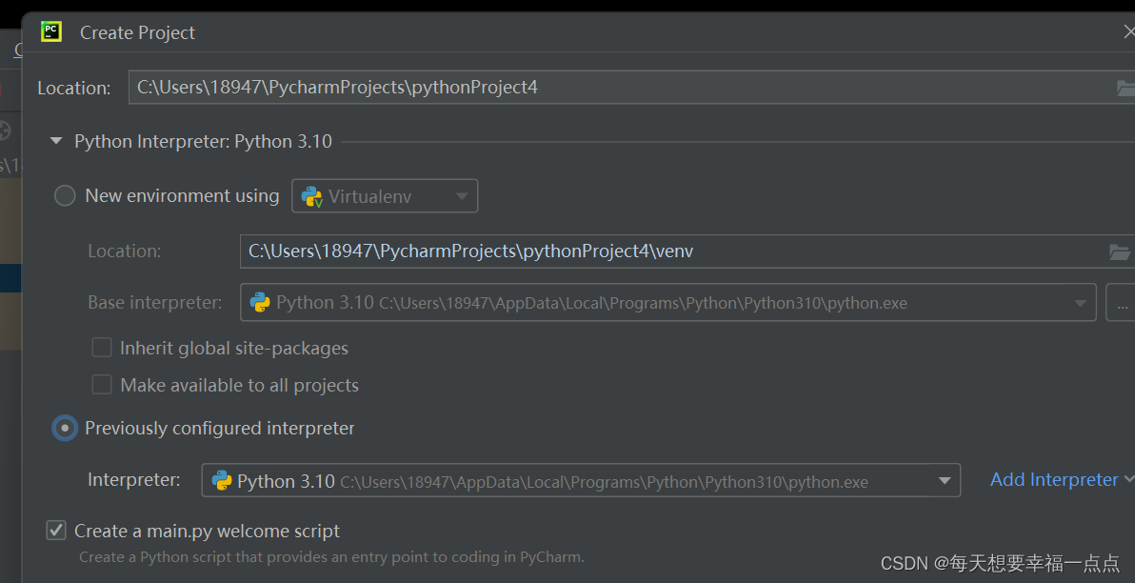
Task: Click the Python icon in Interpreter combo box
Action: (222, 481)
